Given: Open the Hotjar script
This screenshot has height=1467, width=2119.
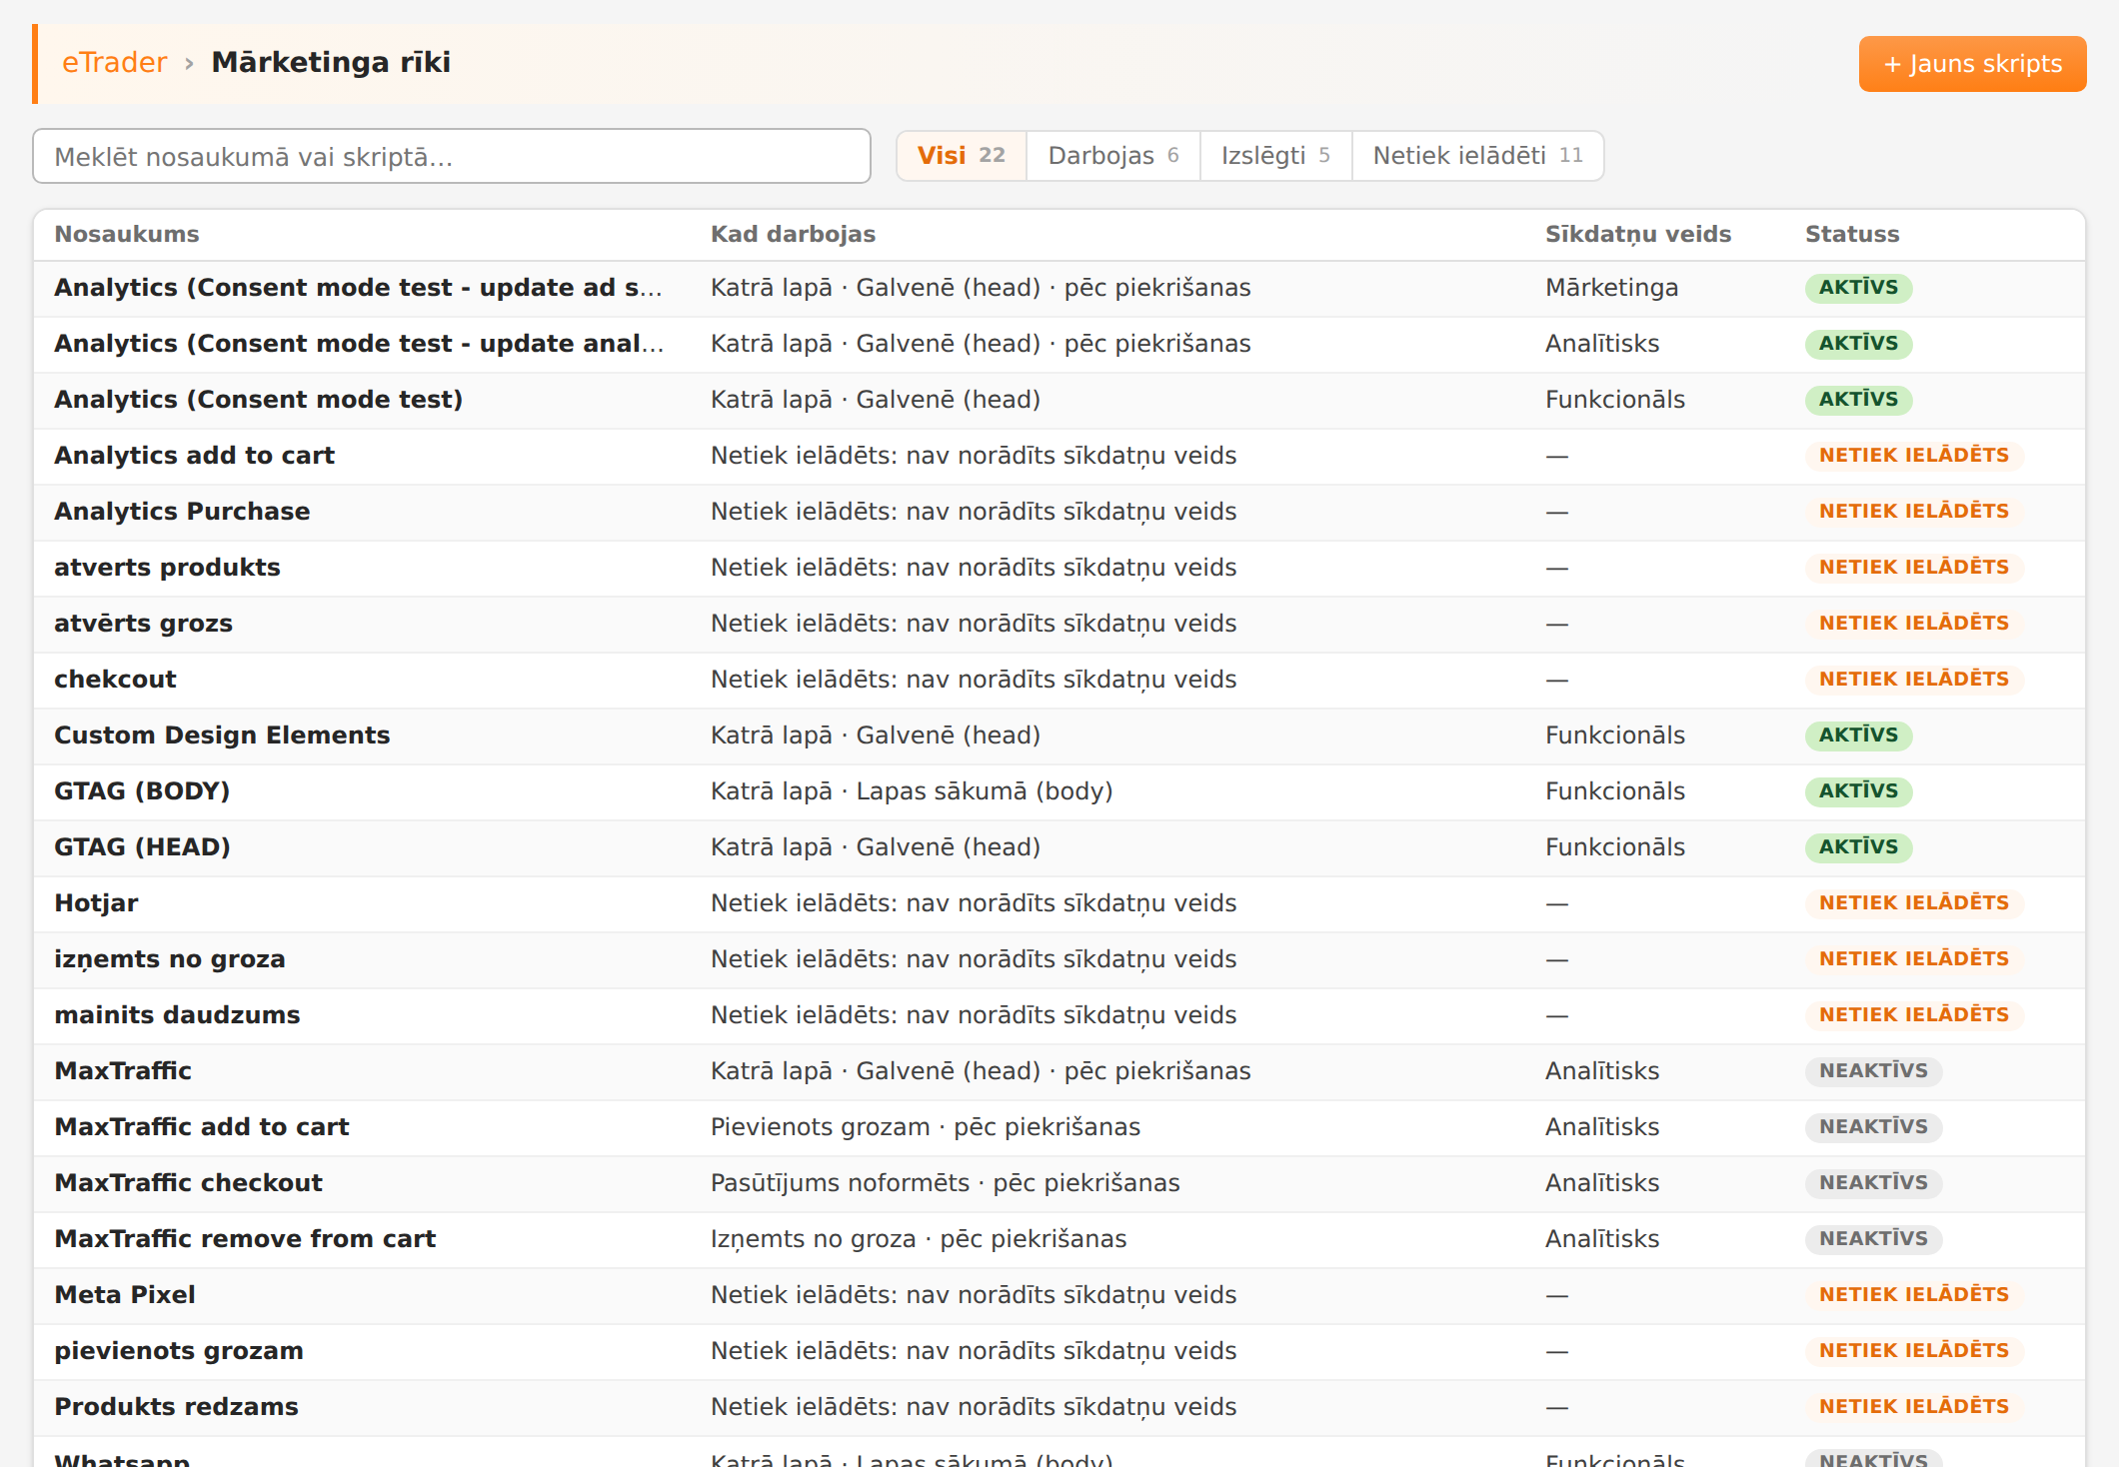Looking at the screenshot, I should point(96,903).
